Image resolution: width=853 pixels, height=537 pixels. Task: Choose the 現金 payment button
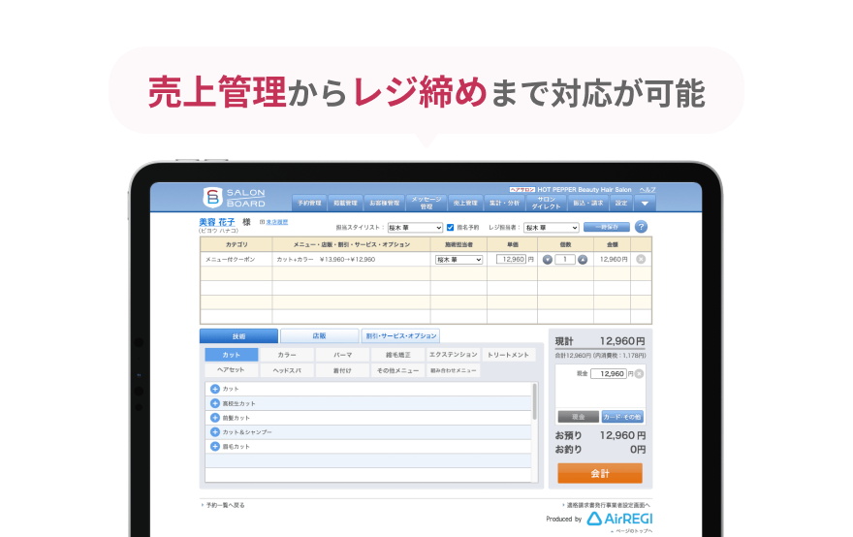(579, 417)
